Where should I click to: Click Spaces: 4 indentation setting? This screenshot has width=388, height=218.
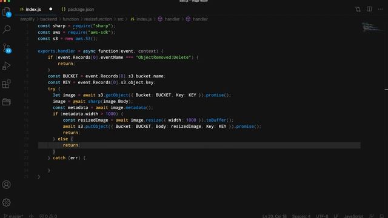pyautogui.click(x=301, y=216)
